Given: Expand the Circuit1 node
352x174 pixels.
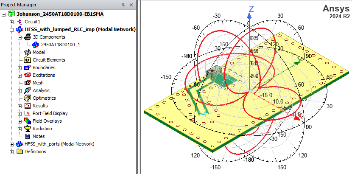Looking at the screenshot, I should pyautogui.click(x=11, y=22).
